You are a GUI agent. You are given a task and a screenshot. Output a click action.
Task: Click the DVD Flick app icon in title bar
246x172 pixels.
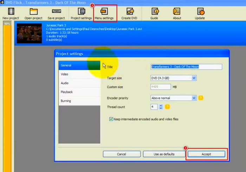pos(2,2)
